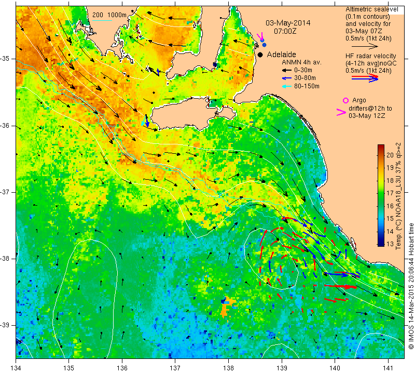Click the longitude axis label 137

pyautogui.click(x=175, y=368)
